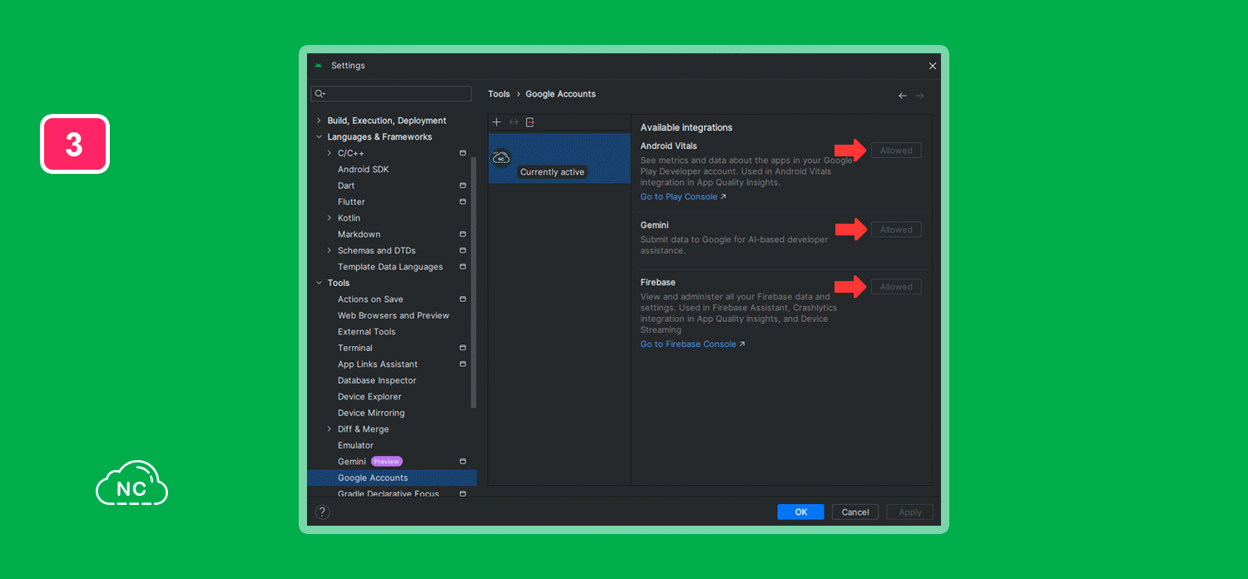Click the Cancel button
Image resolution: width=1248 pixels, height=579 pixels.
(x=855, y=512)
